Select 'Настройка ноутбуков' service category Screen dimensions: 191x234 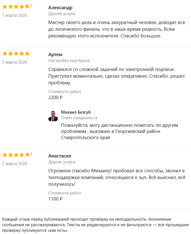click(69, 61)
